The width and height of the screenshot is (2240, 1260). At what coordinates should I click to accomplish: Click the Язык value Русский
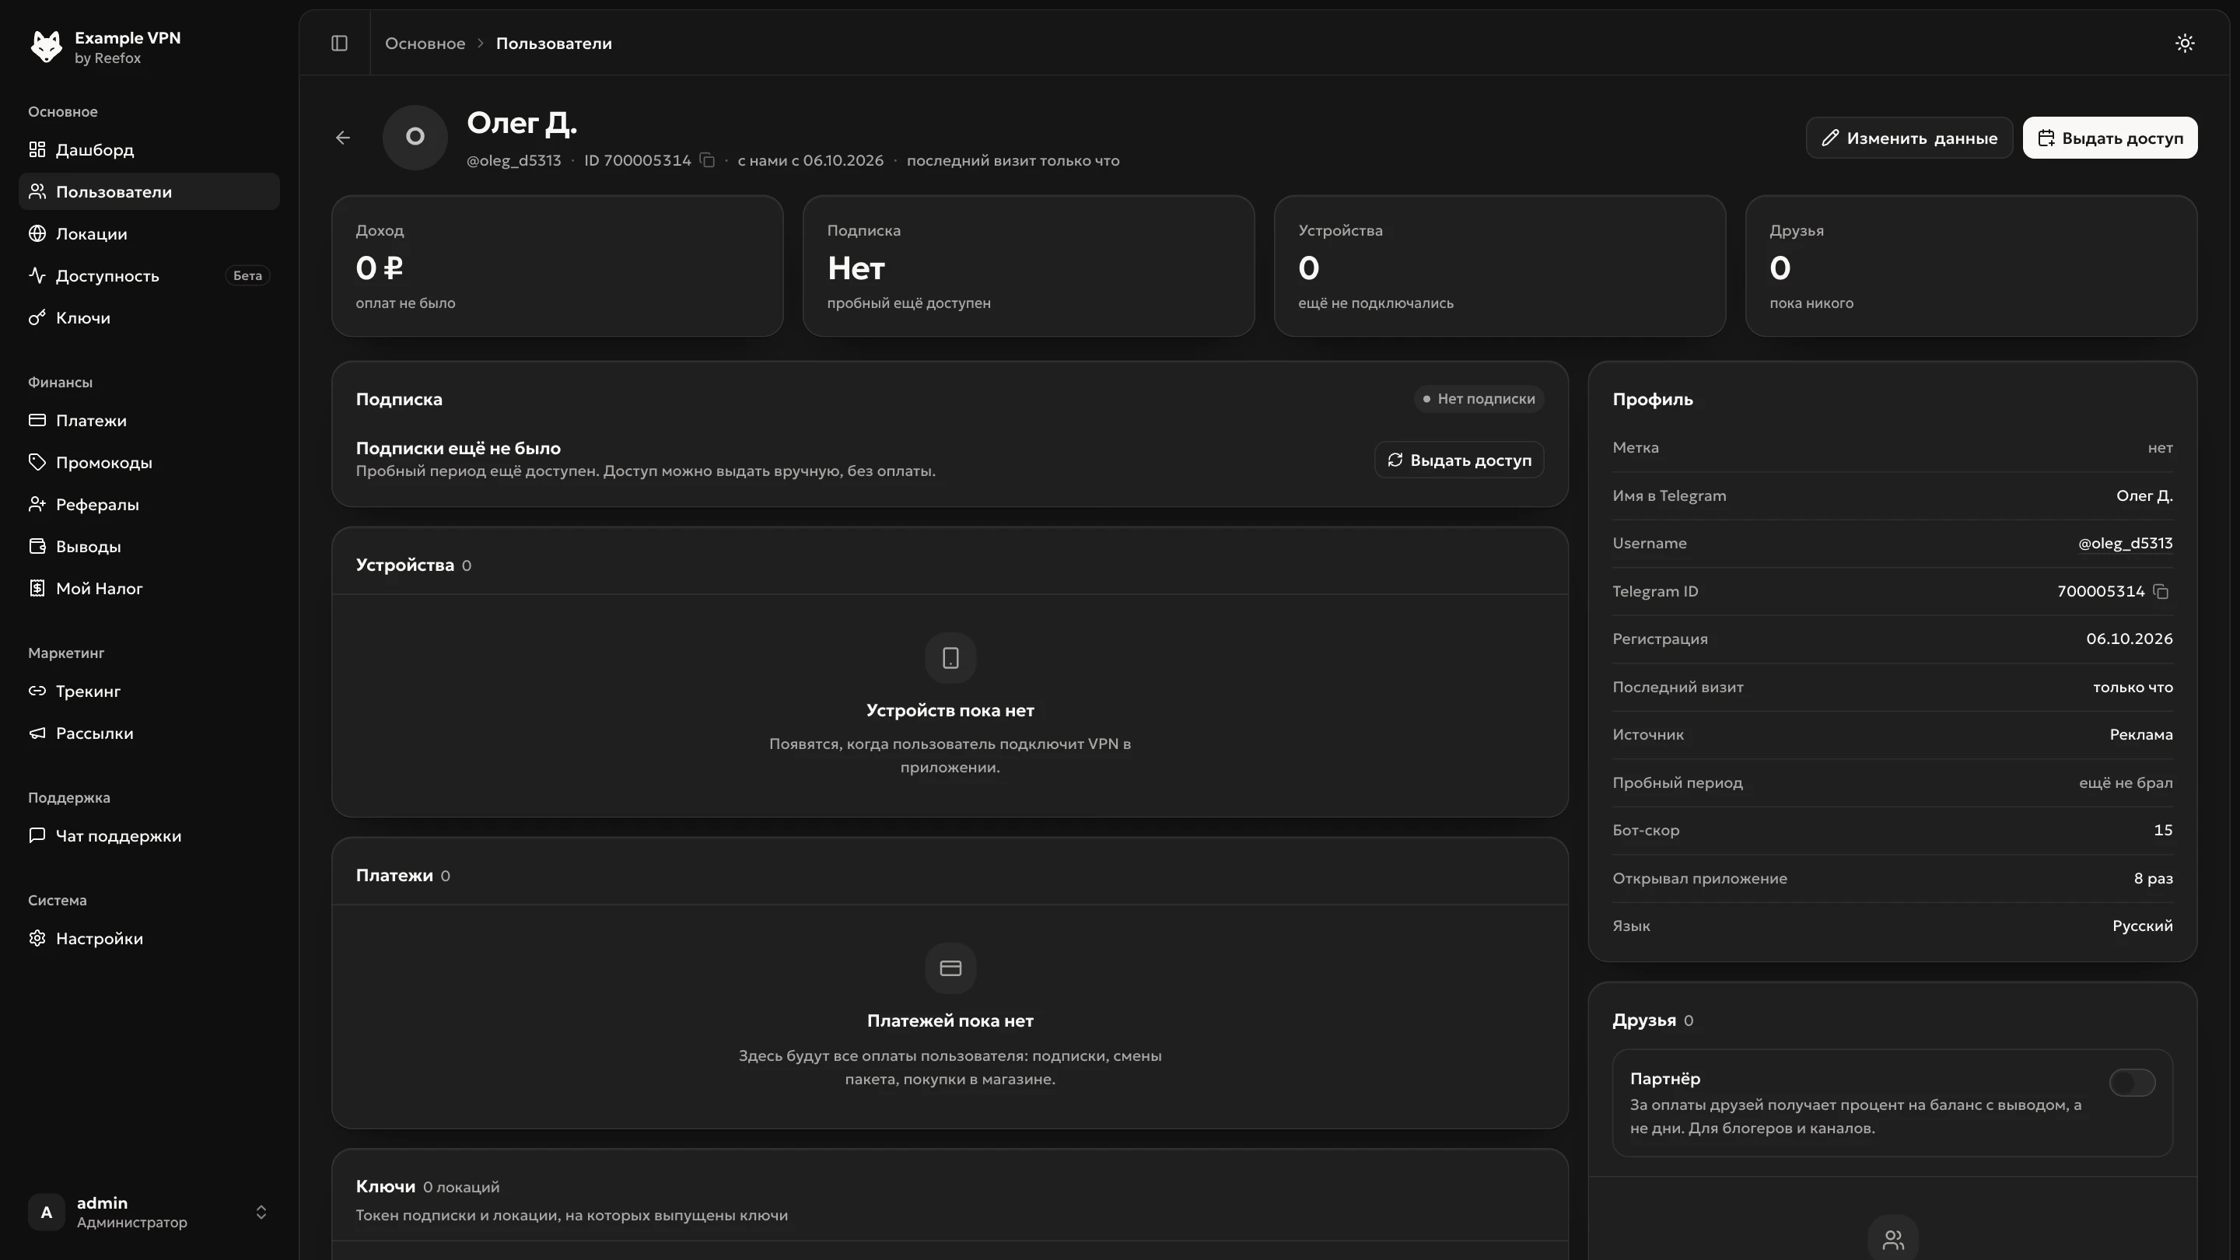(2143, 926)
